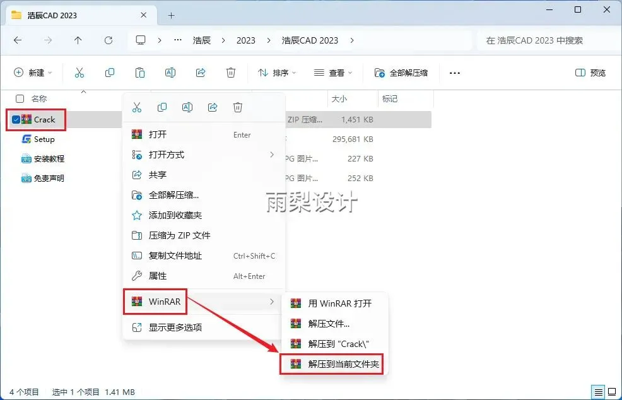Expand the chevron after the This PC icon

click(160, 40)
